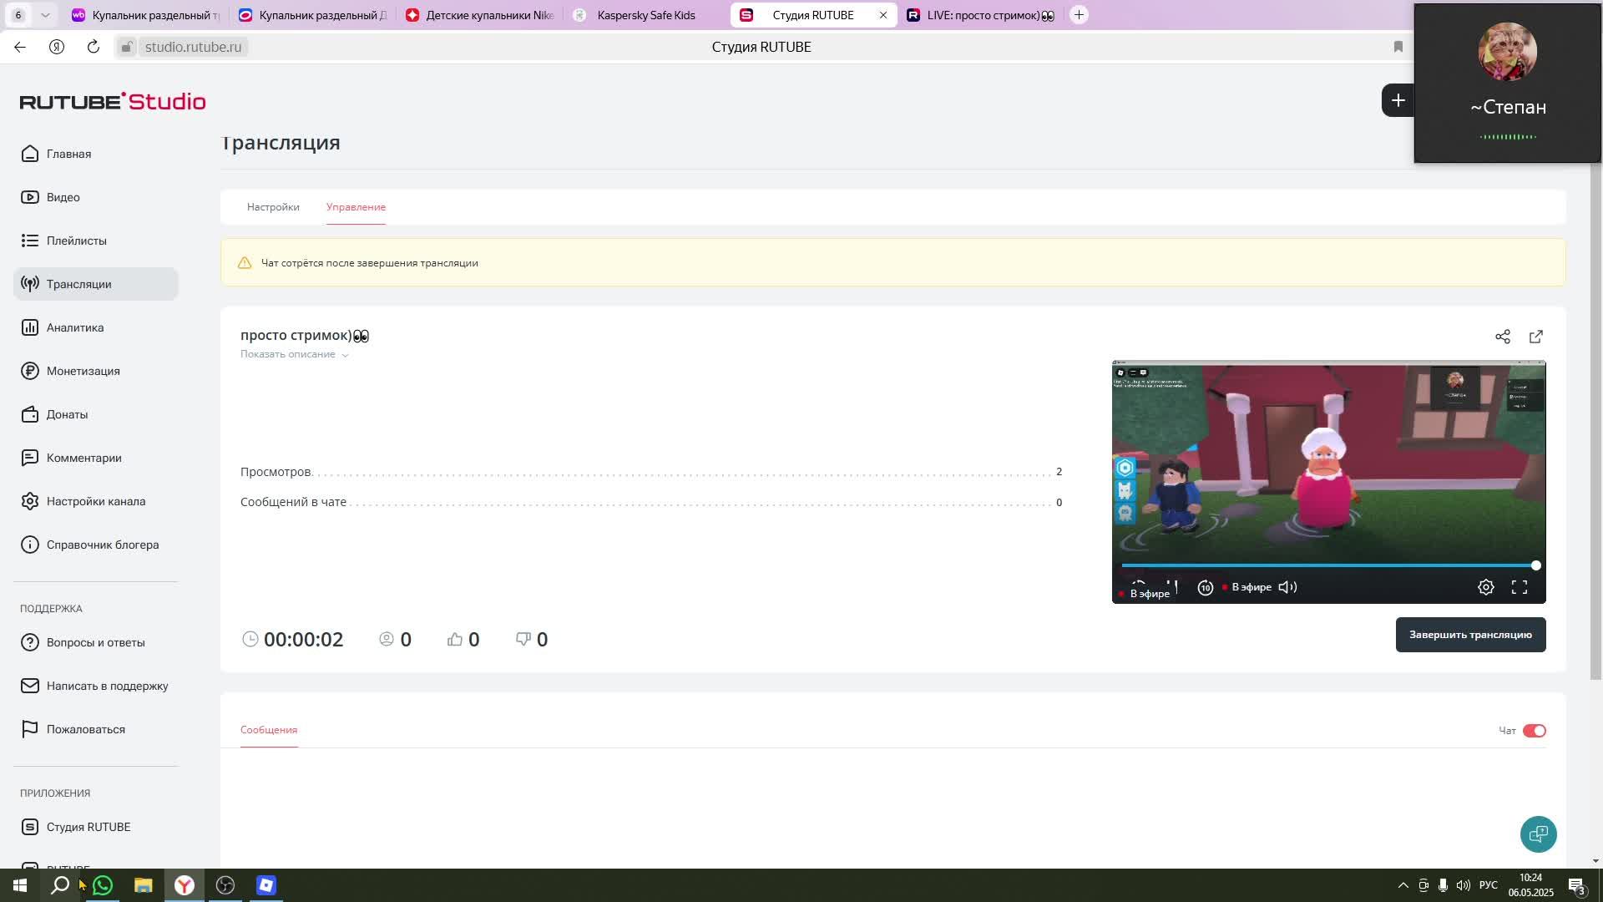This screenshot has width=1603, height=902.
Task: Open the support chat bubble button
Action: (x=1538, y=834)
